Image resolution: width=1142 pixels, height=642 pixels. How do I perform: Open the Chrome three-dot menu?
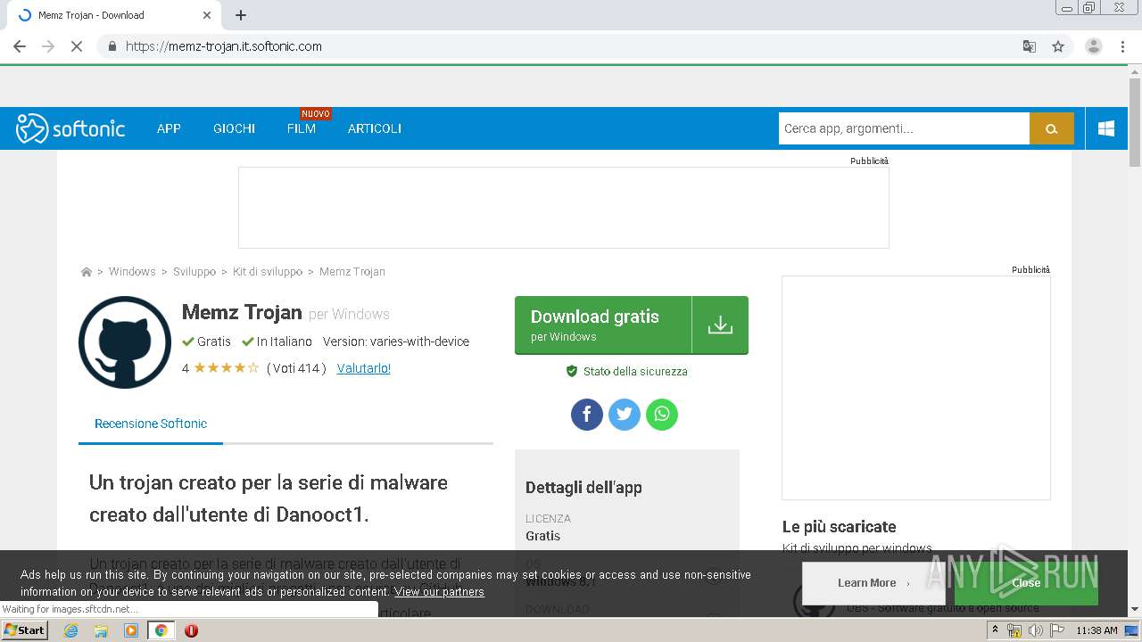(1122, 46)
